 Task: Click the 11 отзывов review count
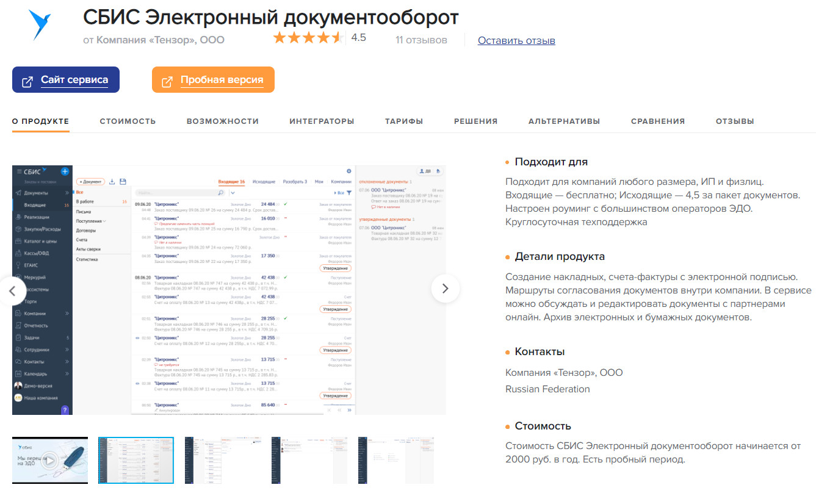click(x=421, y=40)
